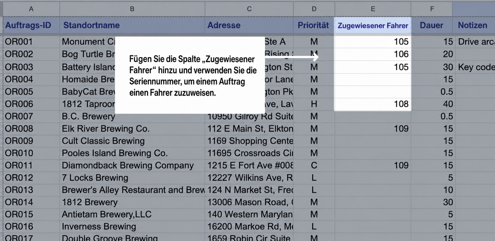The image size is (495, 241).
Task: Click empty driver cell in row OR005
Action: (x=373, y=92)
